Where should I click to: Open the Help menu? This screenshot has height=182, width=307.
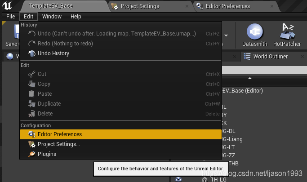pos(76,17)
